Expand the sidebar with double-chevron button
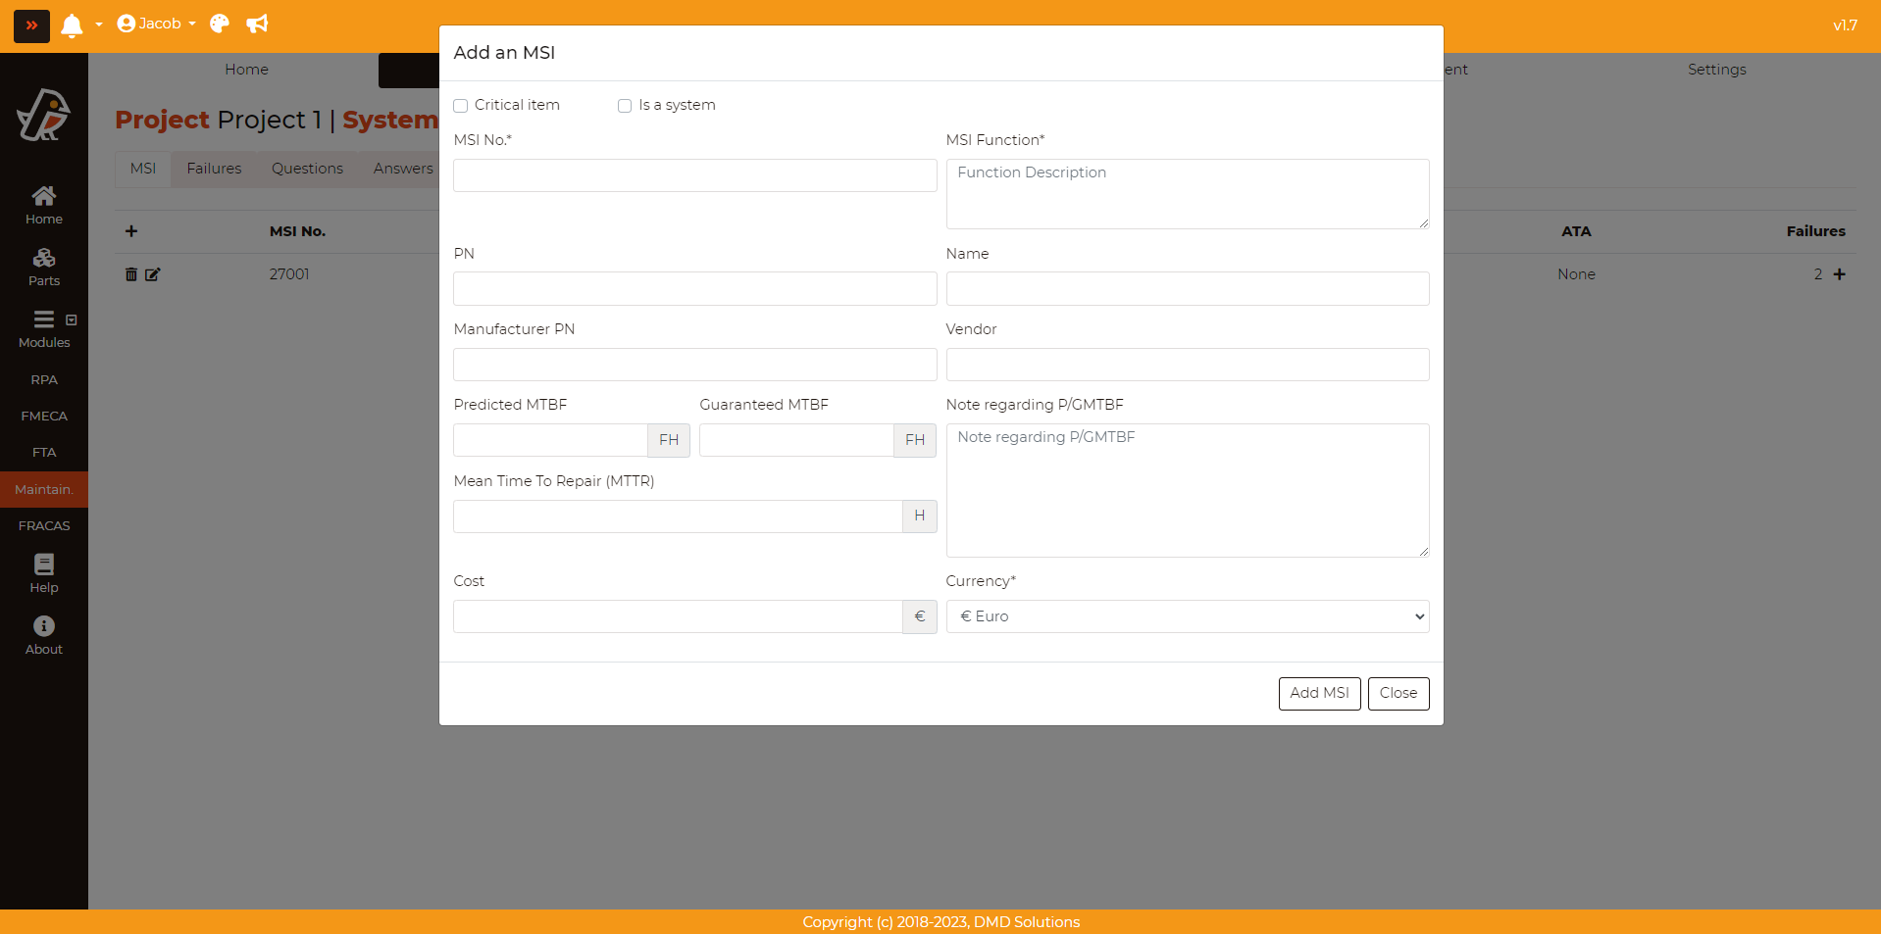This screenshot has width=1881, height=934. coord(31,25)
